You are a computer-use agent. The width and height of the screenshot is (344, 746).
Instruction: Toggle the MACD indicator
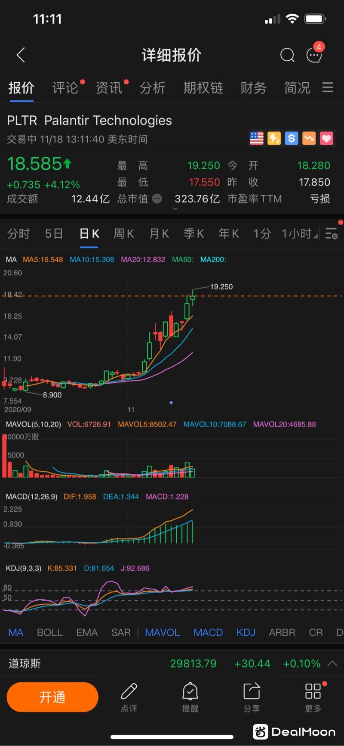coord(208,632)
